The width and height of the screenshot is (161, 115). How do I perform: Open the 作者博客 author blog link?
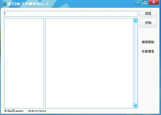tap(148, 51)
